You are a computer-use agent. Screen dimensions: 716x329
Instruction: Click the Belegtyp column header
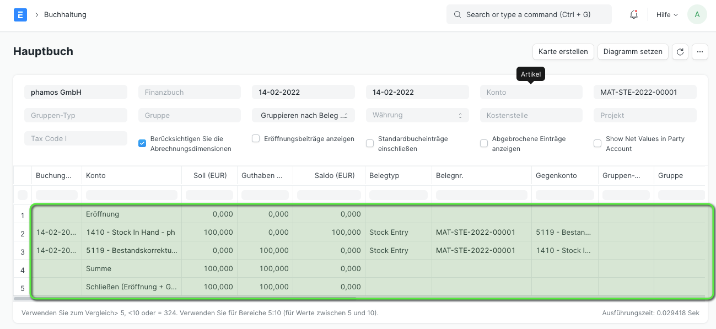coord(399,175)
